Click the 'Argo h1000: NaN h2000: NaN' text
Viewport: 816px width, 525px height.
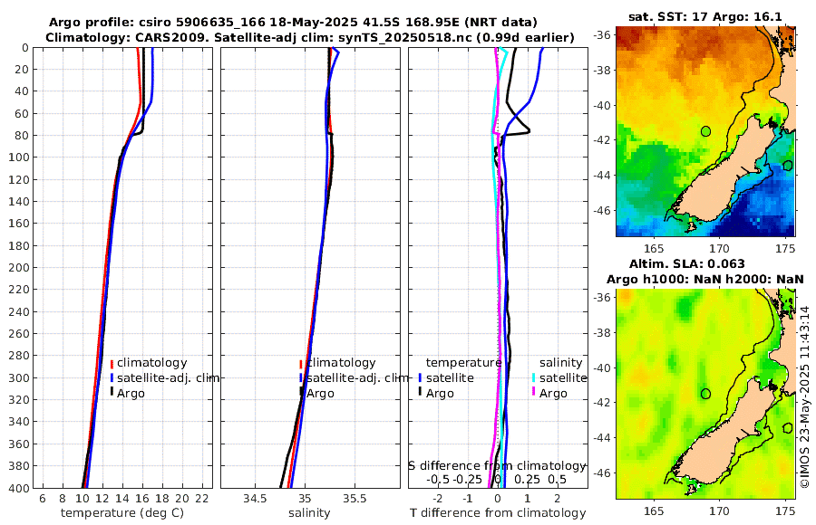point(705,280)
